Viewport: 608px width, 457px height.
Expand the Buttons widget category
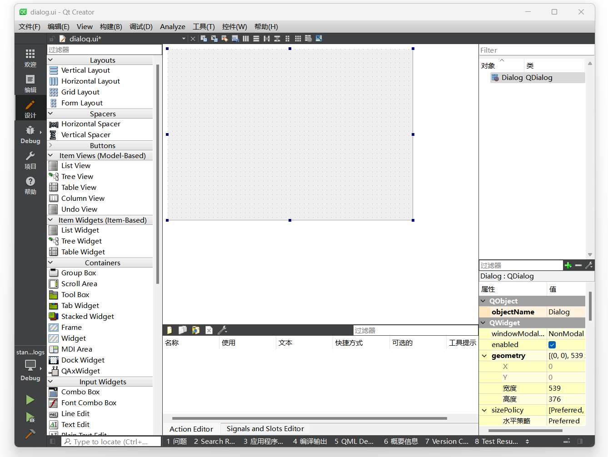click(x=50, y=145)
